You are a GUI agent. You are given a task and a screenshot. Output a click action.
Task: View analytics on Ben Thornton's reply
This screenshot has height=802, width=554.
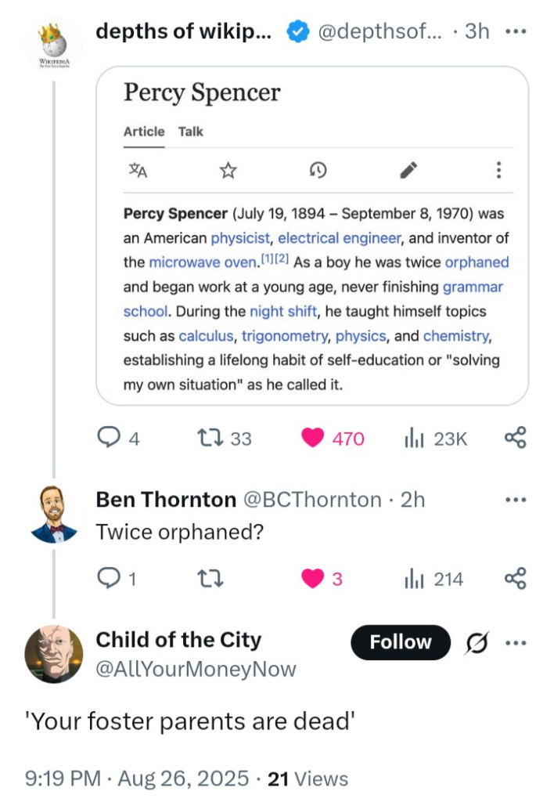tap(413, 579)
